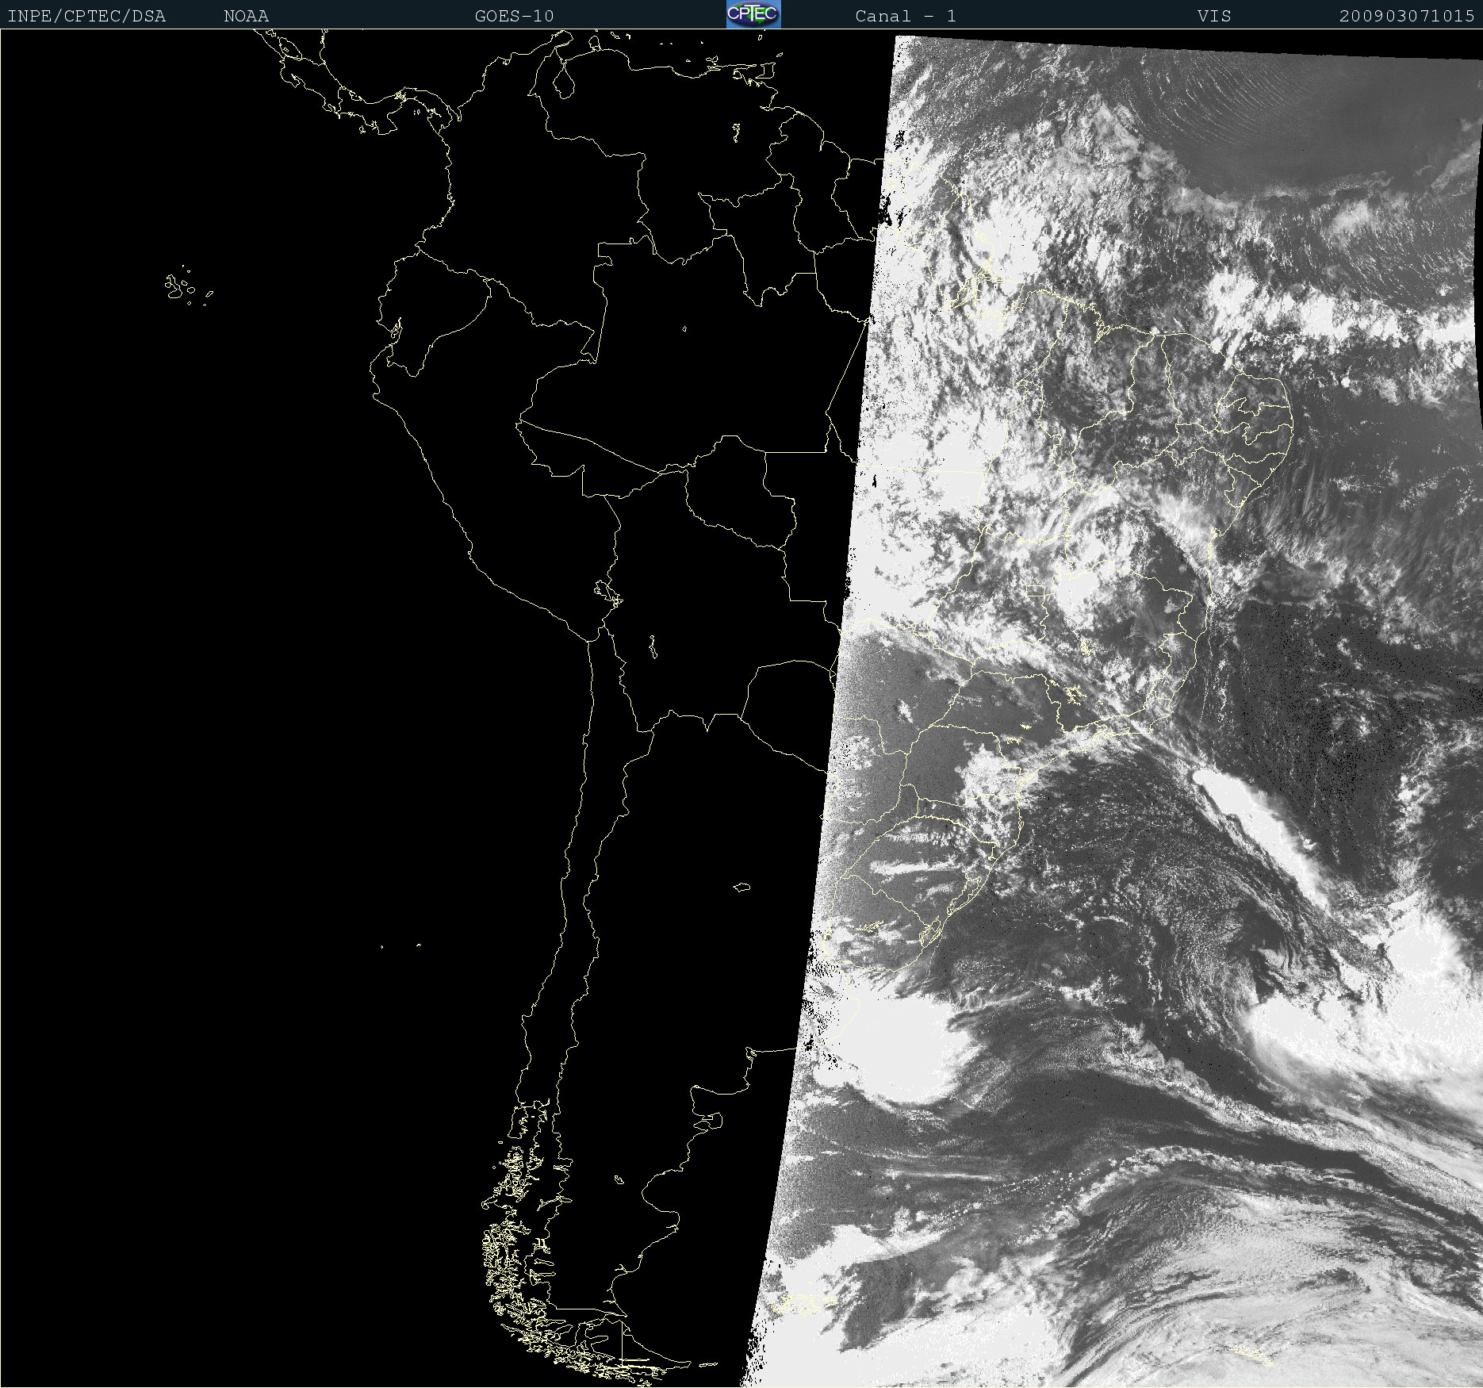The height and width of the screenshot is (1388, 1483).
Task: Select the VIS image type label
Action: click(1214, 16)
